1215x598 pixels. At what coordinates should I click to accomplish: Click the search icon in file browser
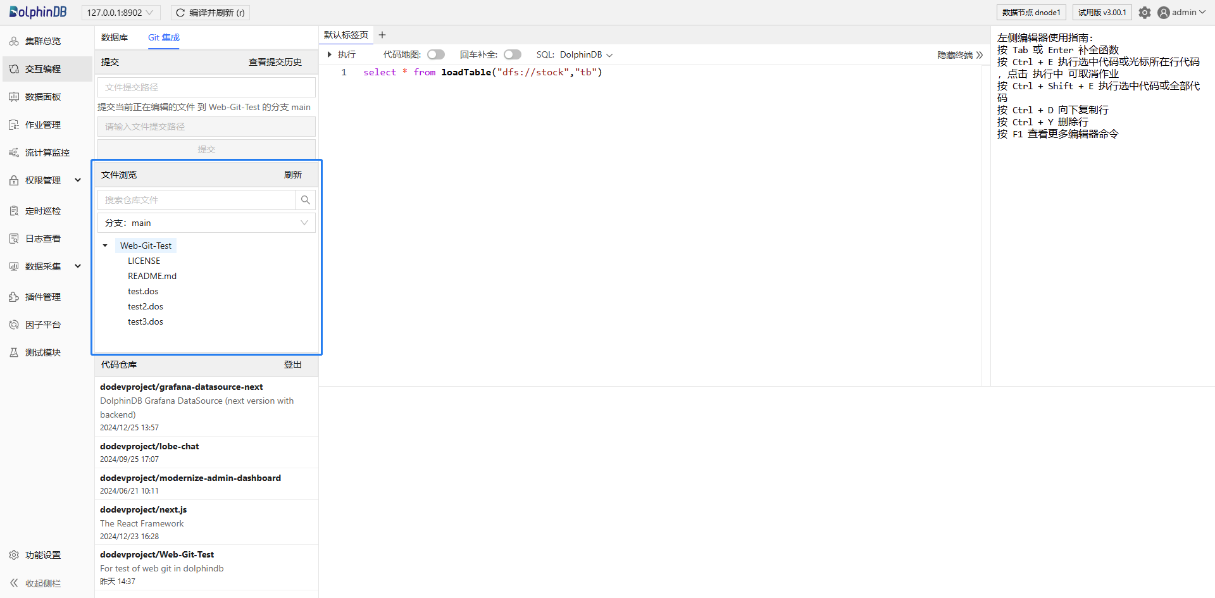click(305, 200)
